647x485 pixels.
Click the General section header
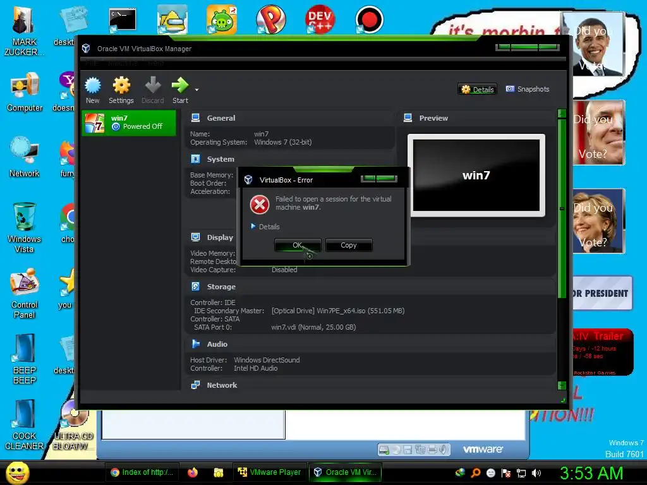coord(221,118)
